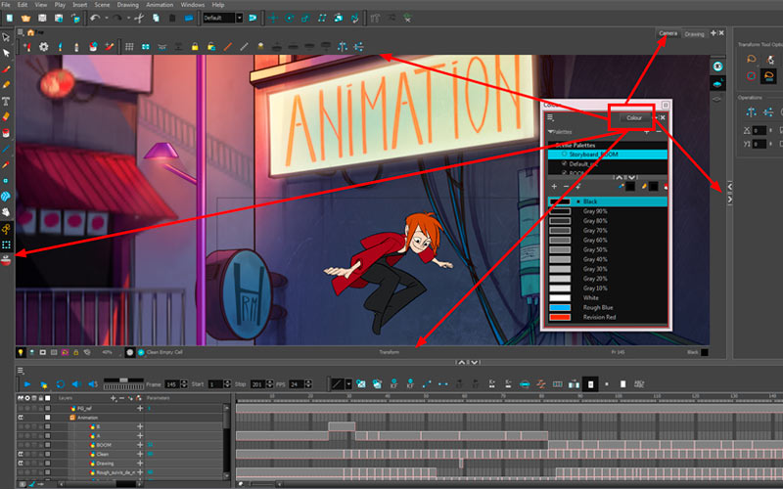Select the Eraser tool in the left toolbar

[x=6, y=116]
